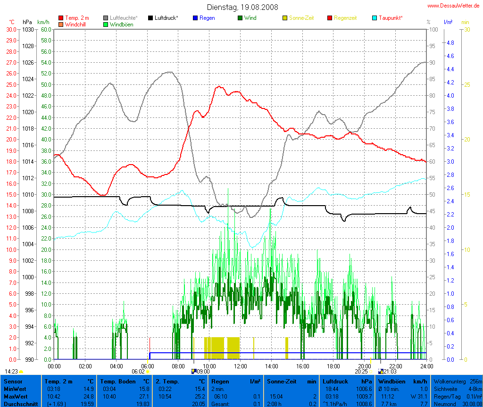Image resolution: width=483 pixels, height=407 pixels.
Task: Click the cyan Taupunkt legend square
Action: [x=375, y=18]
